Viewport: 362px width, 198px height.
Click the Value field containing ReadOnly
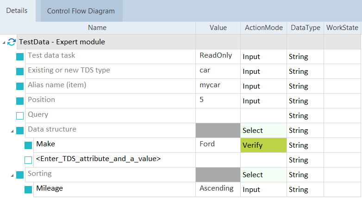tap(218, 56)
